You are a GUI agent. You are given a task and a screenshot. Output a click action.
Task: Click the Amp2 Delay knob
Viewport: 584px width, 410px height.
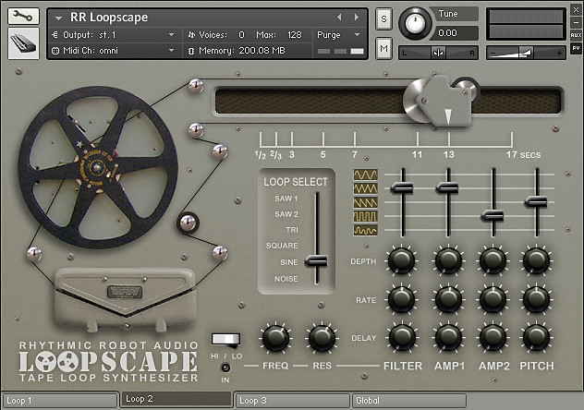[x=493, y=337]
